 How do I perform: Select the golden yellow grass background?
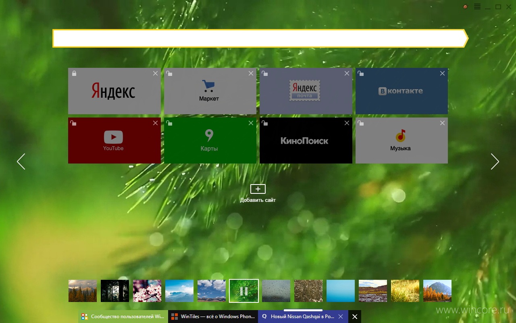point(405,291)
